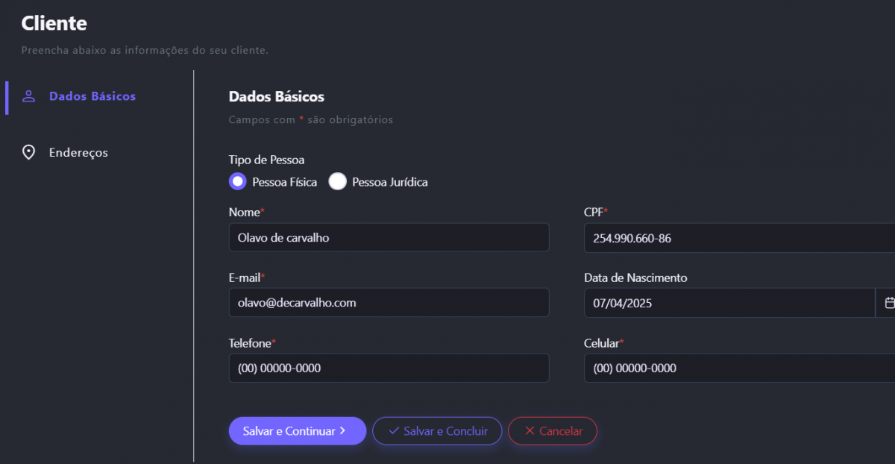Click the person icon beside Dados Básicos

[29, 96]
